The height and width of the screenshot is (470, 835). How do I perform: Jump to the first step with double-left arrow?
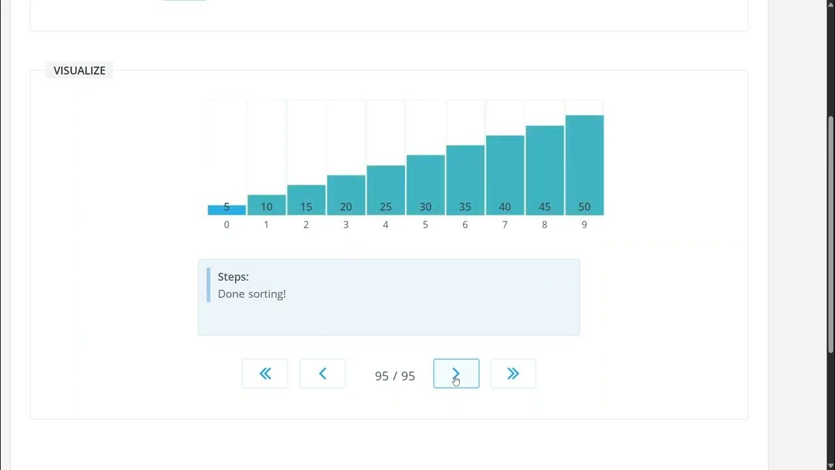click(265, 373)
